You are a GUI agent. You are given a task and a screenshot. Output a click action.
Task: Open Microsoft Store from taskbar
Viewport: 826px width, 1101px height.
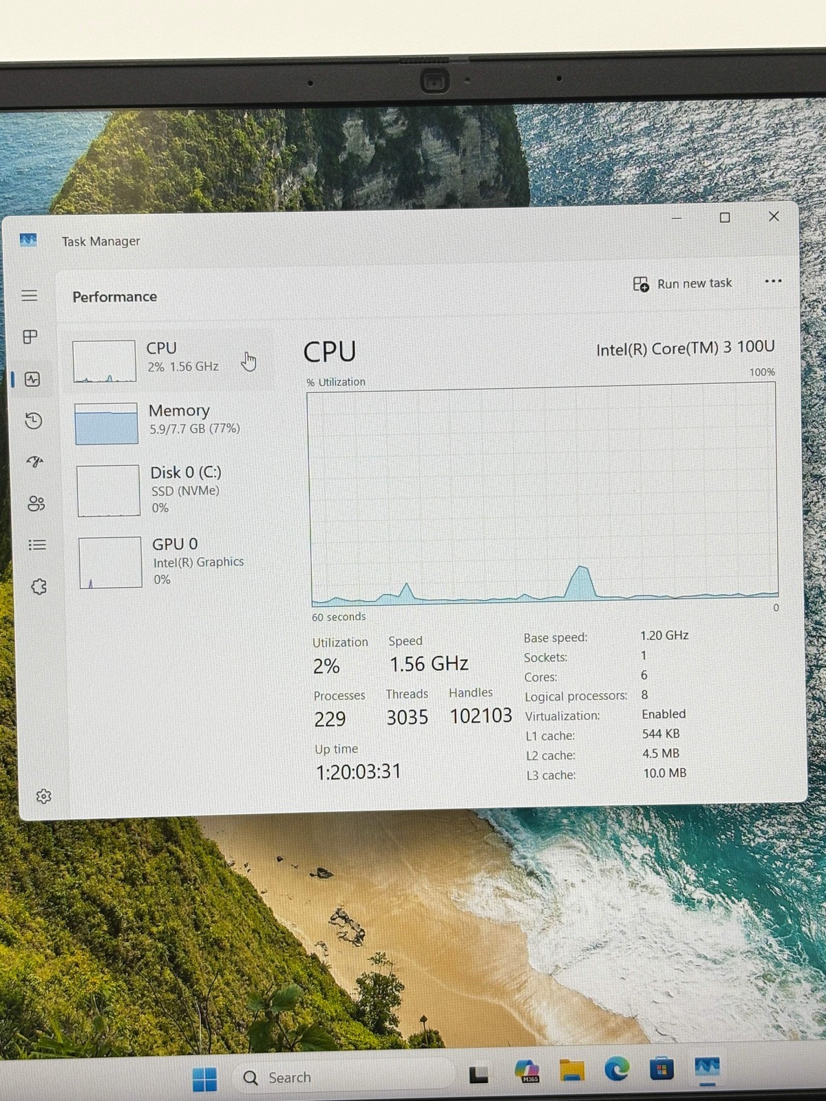click(x=661, y=1069)
